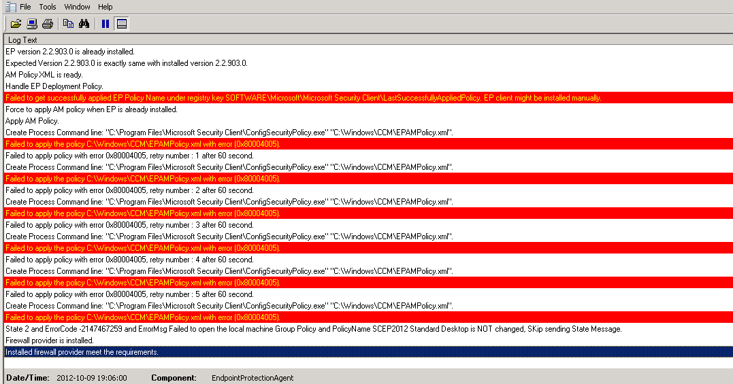Toggle the Pause button in the toolbar
The width and height of the screenshot is (733, 384).
[105, 24]
